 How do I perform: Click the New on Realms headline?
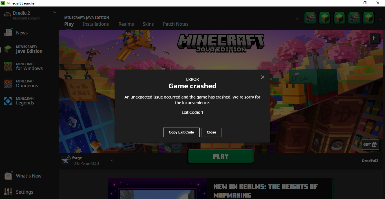coord(265,191)
